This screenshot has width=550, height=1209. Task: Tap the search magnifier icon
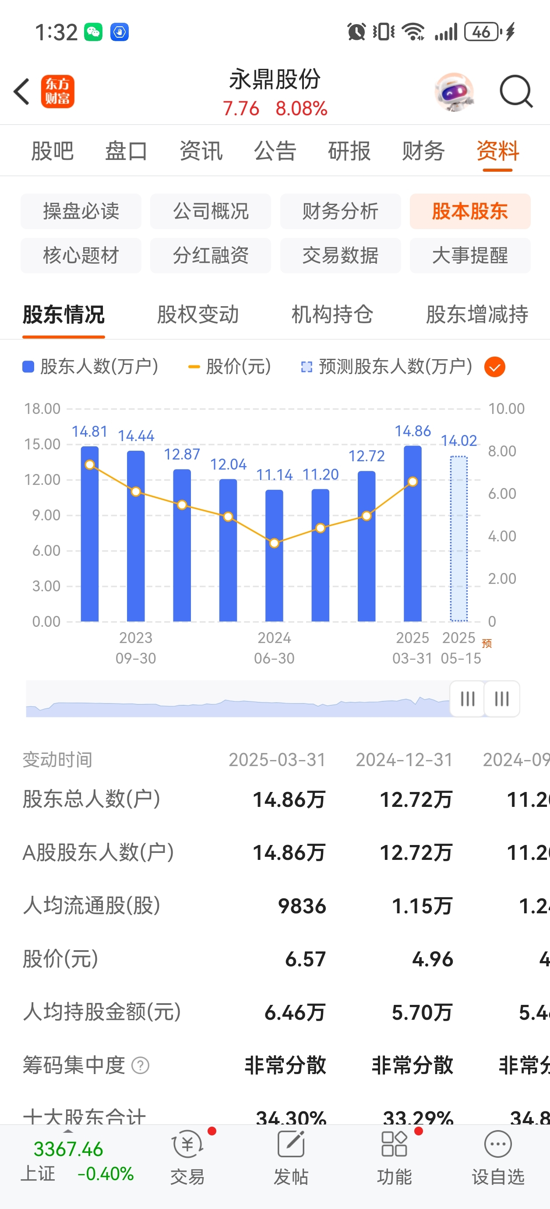pyautogui.click(x=516, y=92)
